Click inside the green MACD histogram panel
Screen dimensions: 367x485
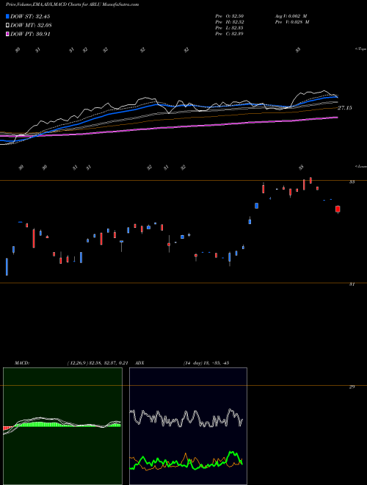pos(62,426)
